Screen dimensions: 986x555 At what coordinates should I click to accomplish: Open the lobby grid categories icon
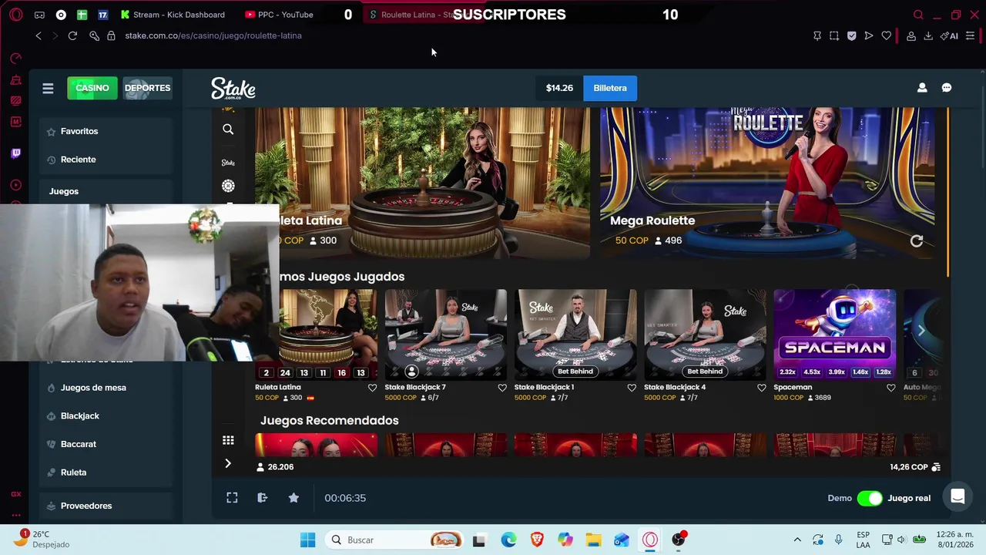coord(228,440)
